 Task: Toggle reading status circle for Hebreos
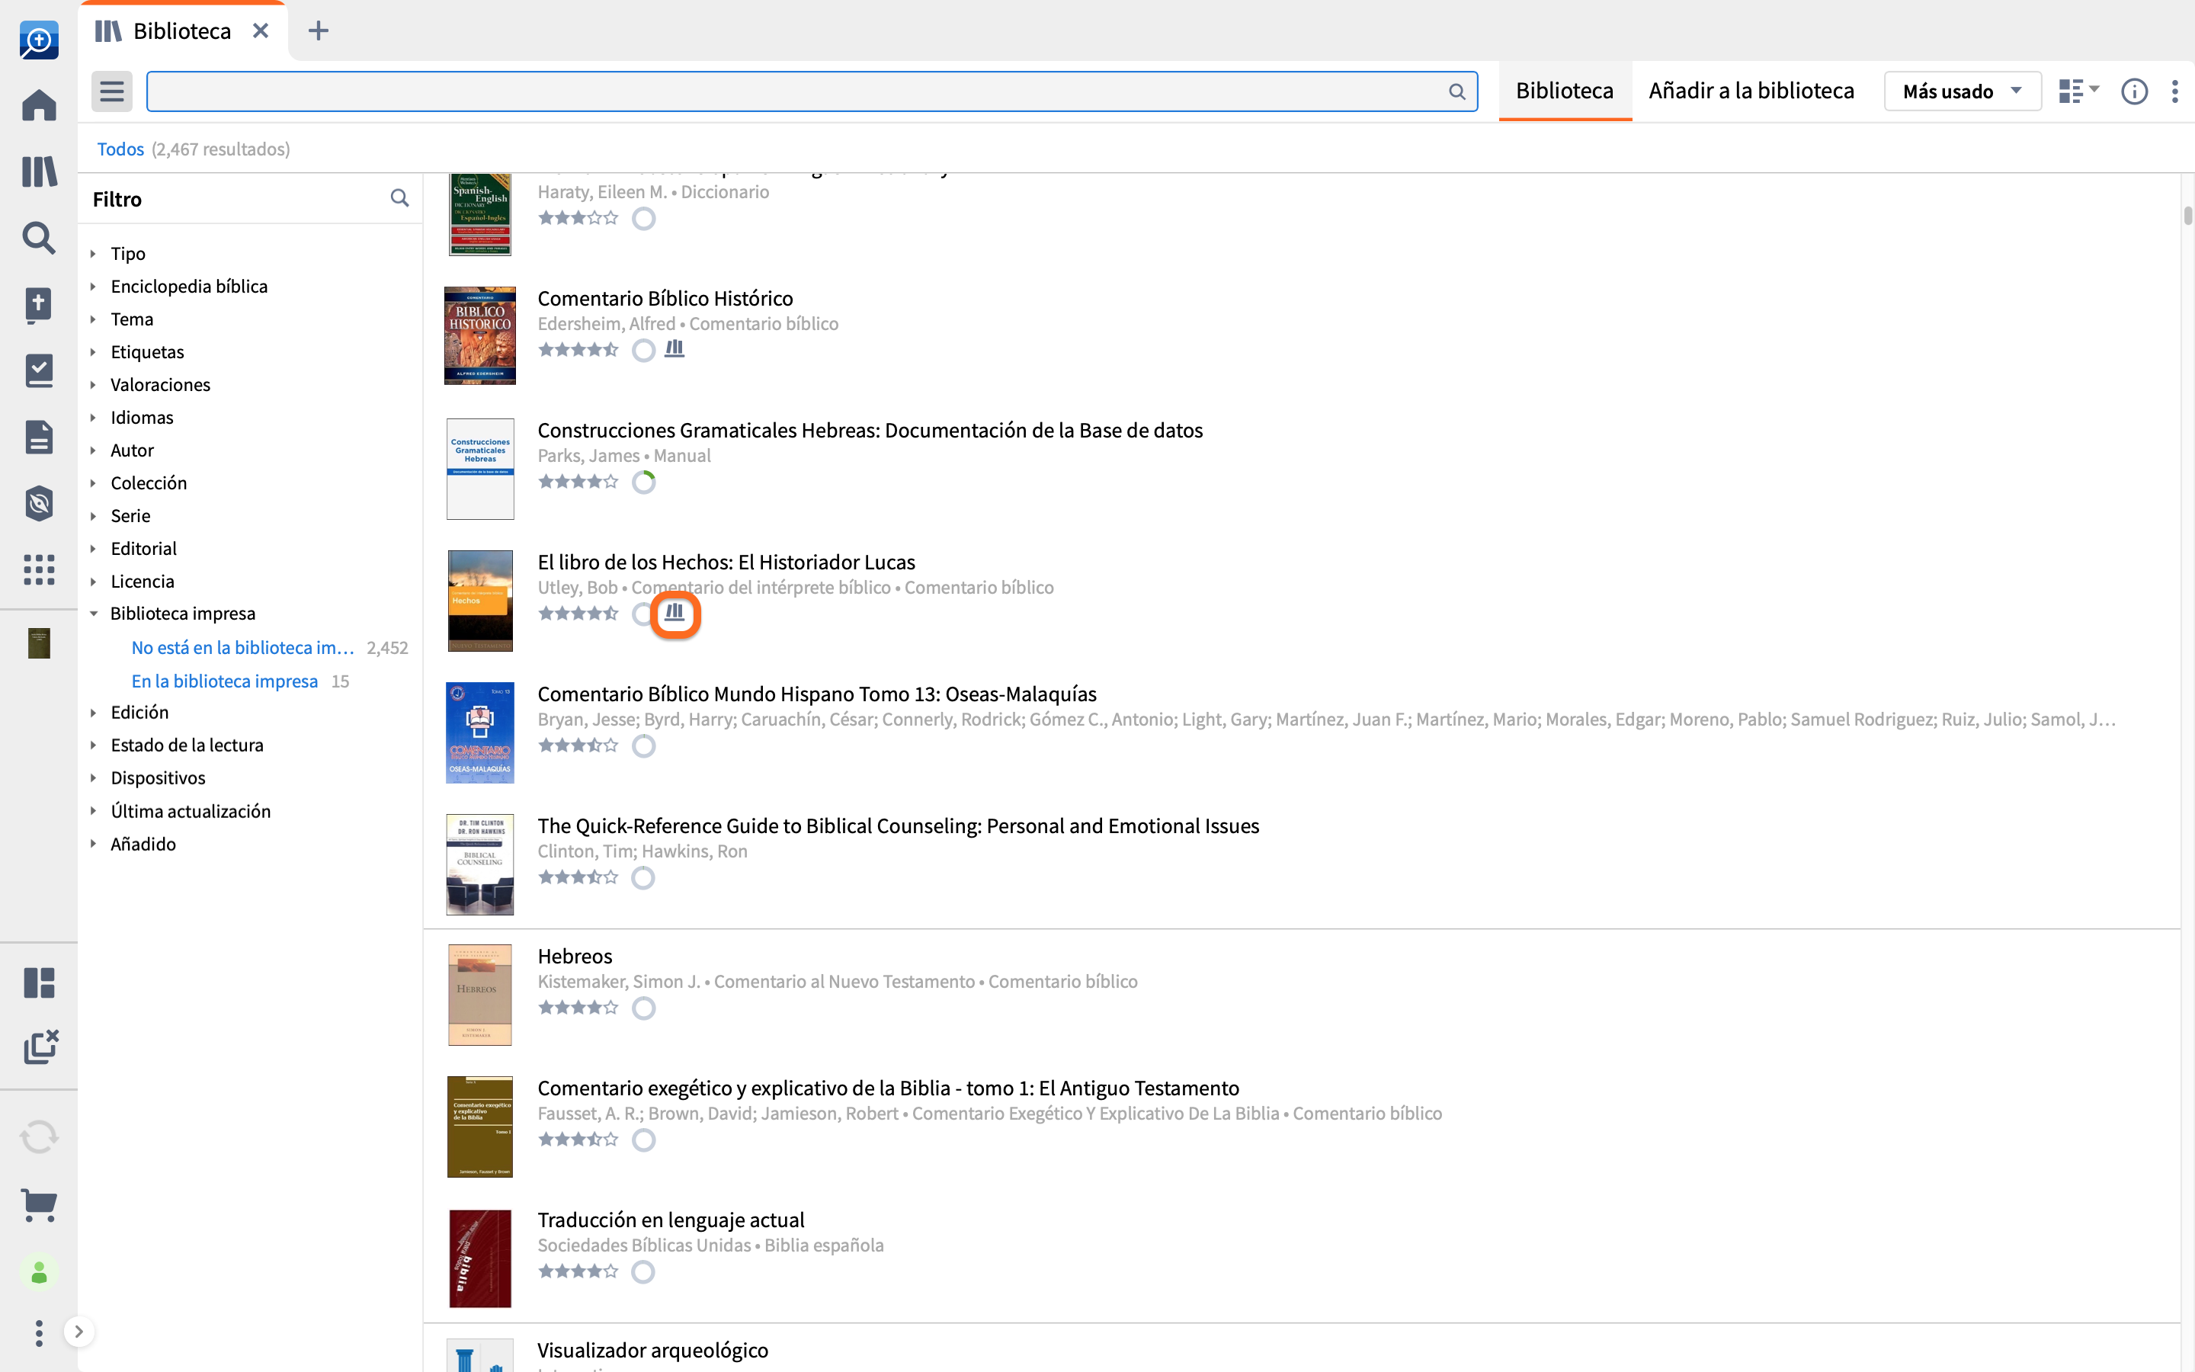pyautogui.click(x=643, y=1008)
